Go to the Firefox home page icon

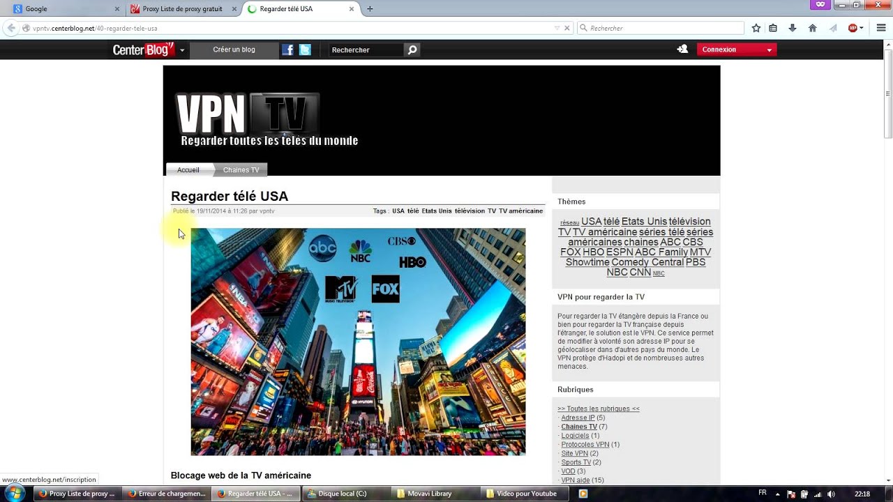[812, 29]
